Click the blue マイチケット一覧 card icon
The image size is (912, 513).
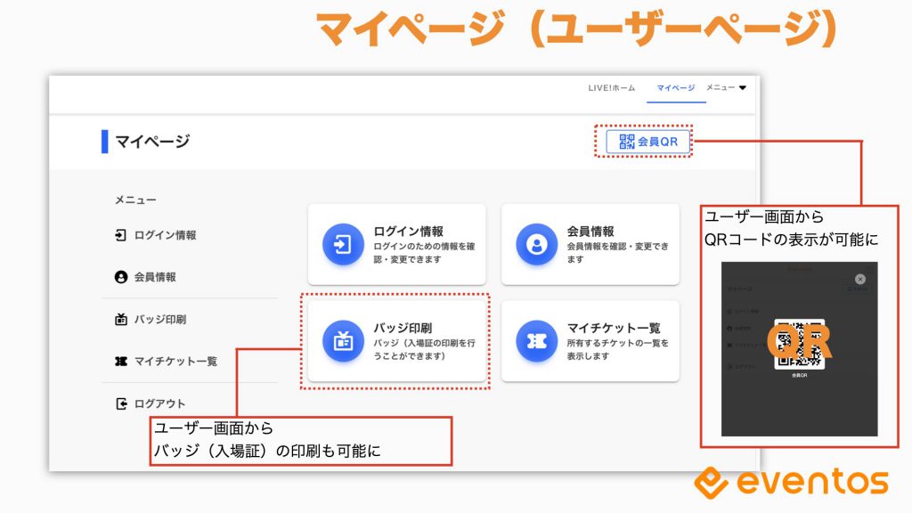click(x=537, y=341)
